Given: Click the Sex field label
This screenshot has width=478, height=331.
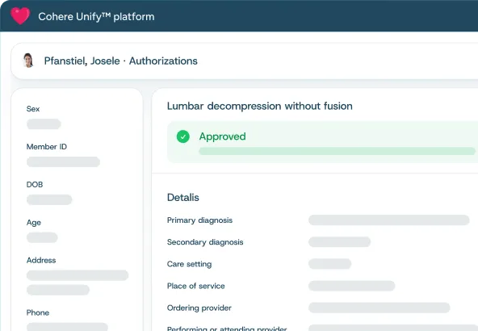Looking at the screenshot, I should pos(33,109).
